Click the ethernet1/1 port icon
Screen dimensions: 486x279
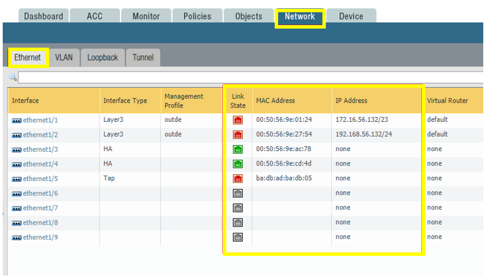pos(16,121)
